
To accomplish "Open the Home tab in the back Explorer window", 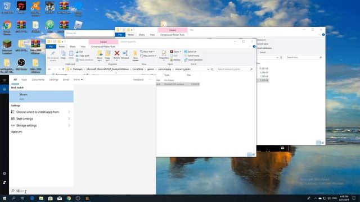I will 130,35.
